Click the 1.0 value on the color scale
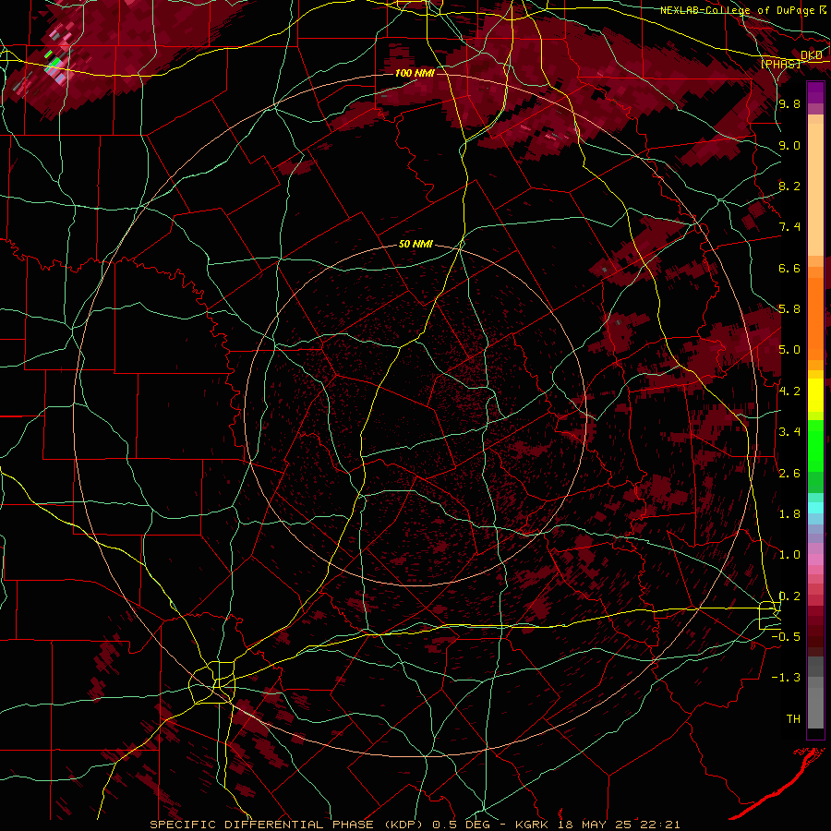Image resolution: width=831 pixels, height=831 pixels. (x=789, y=555)
